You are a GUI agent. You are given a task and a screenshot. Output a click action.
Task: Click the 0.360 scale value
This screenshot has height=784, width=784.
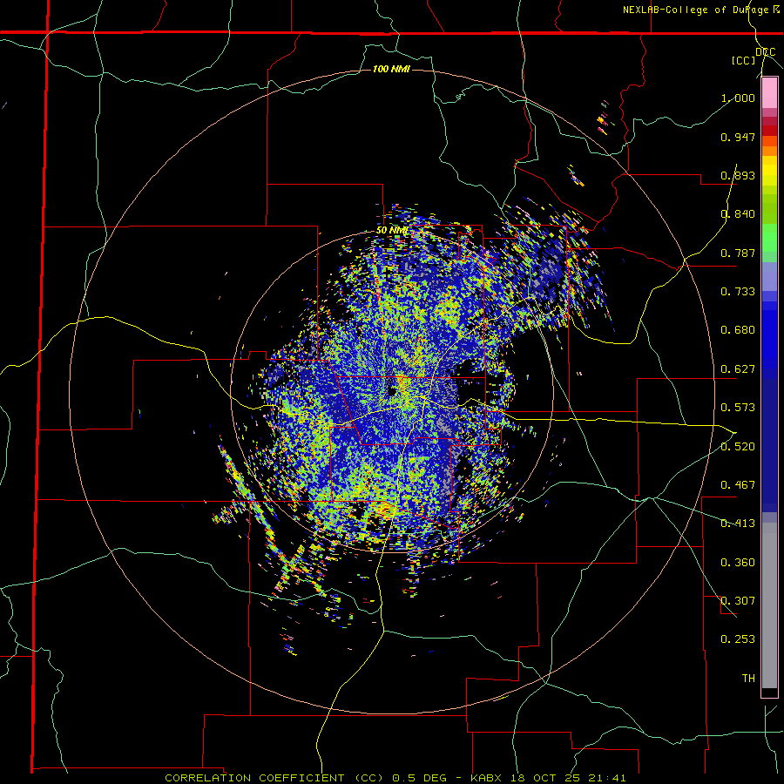pyautogui.click(x=738, y=563)
